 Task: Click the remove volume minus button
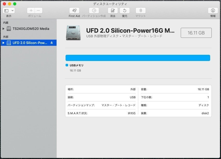(38, 11)
